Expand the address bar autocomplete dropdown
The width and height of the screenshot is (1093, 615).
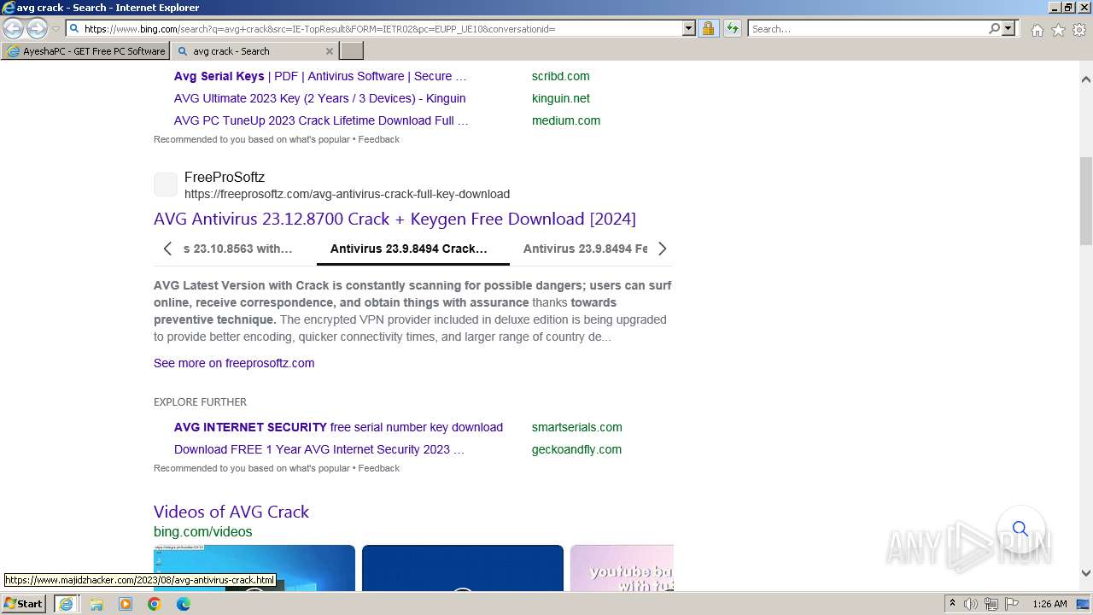[x=689, y=28]
